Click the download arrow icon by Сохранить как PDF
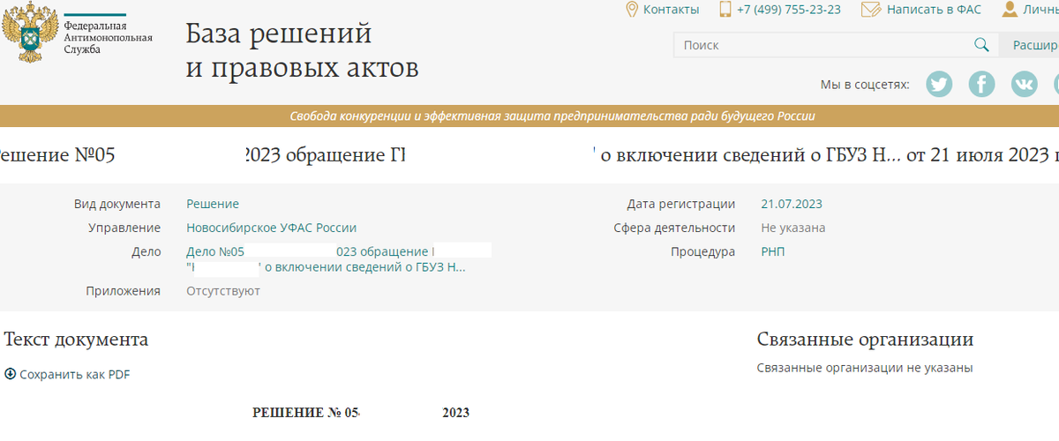 (10, 374)
